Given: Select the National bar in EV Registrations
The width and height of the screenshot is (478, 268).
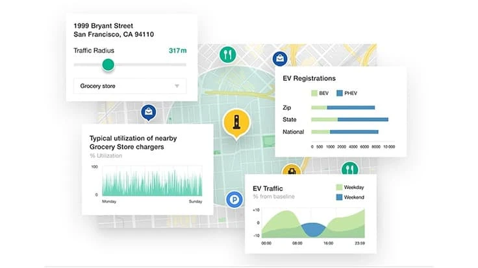Looking at the screenshot, I should click(344, 132).
